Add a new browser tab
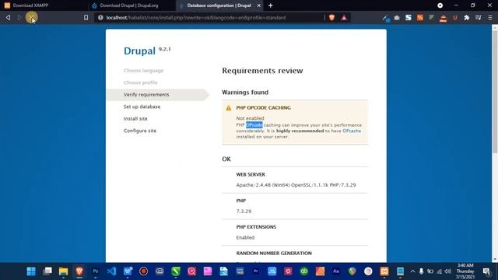Image resolution: width=498 pixels, height=280 pixels. pos(270,5)
